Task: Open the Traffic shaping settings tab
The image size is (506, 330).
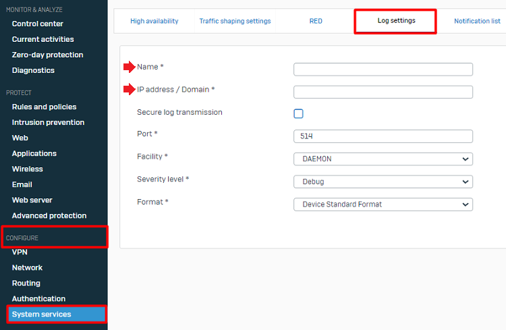Action: pos(235,21)
